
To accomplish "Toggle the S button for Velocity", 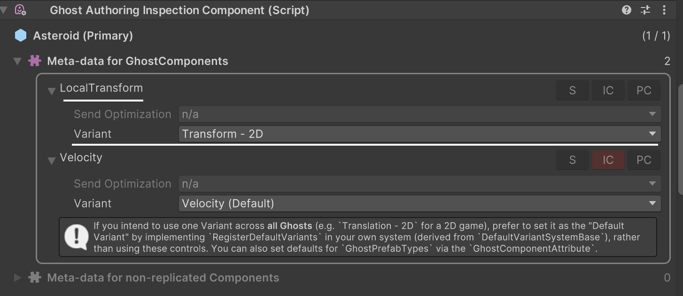I will click(572, 160).
